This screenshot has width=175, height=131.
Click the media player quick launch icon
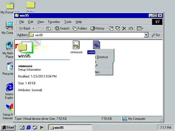pos(41,127)
